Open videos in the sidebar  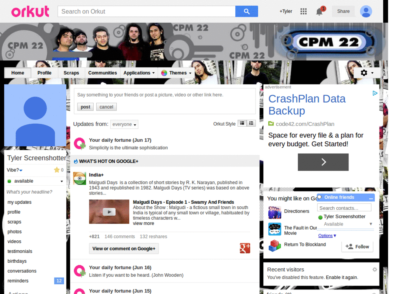14,242
